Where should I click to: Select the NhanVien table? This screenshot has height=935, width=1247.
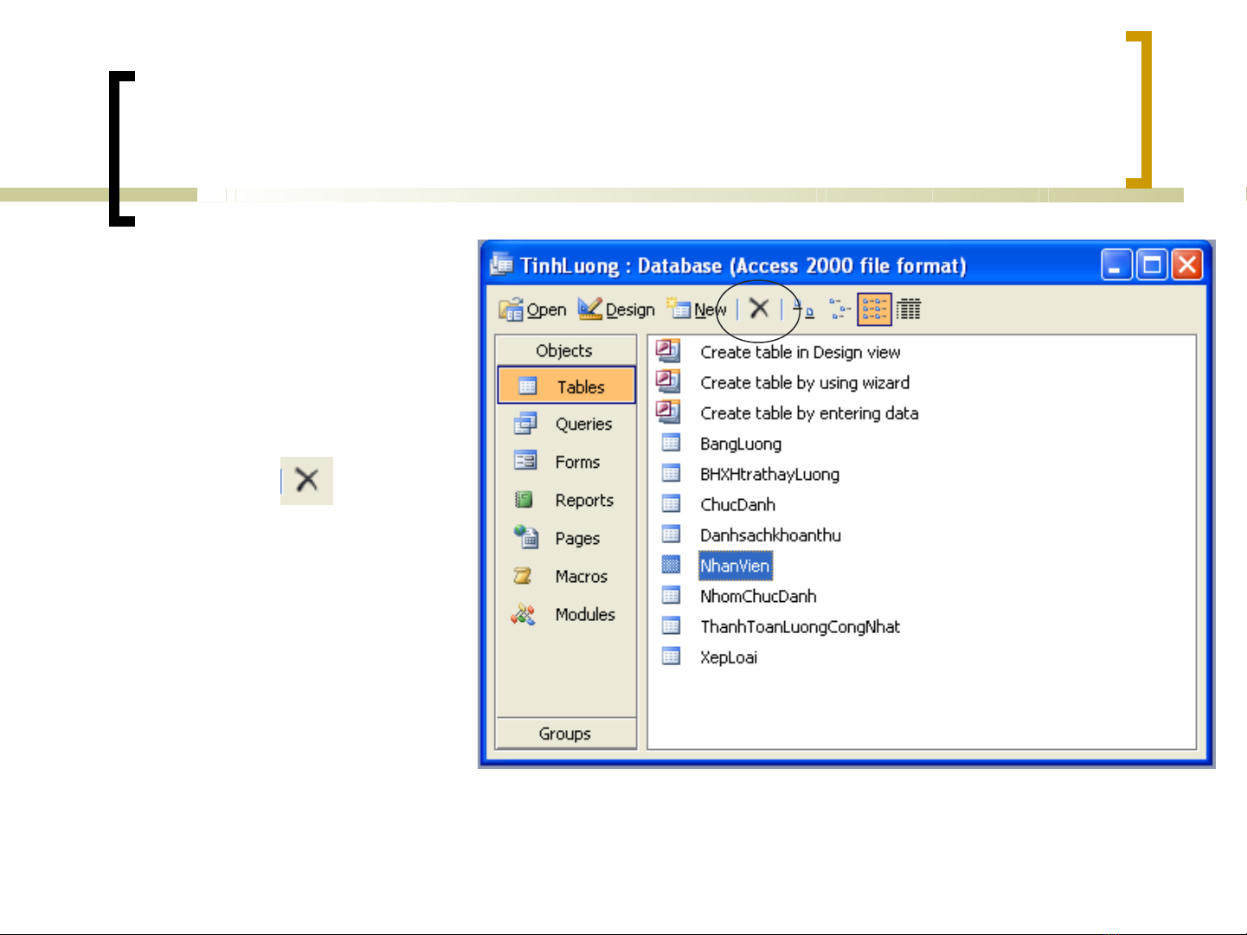pos(735,566)
